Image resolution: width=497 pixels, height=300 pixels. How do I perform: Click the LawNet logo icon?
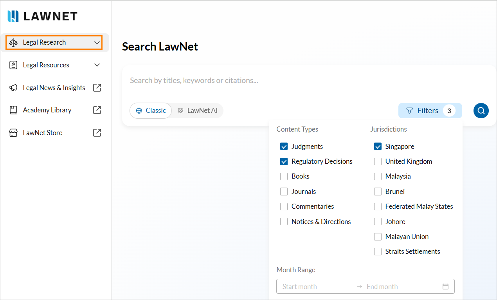(13, 16)
